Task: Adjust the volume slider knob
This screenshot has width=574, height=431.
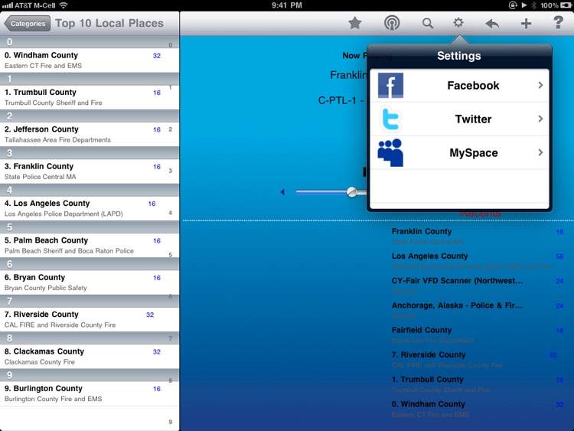Action: coord(352,192)
